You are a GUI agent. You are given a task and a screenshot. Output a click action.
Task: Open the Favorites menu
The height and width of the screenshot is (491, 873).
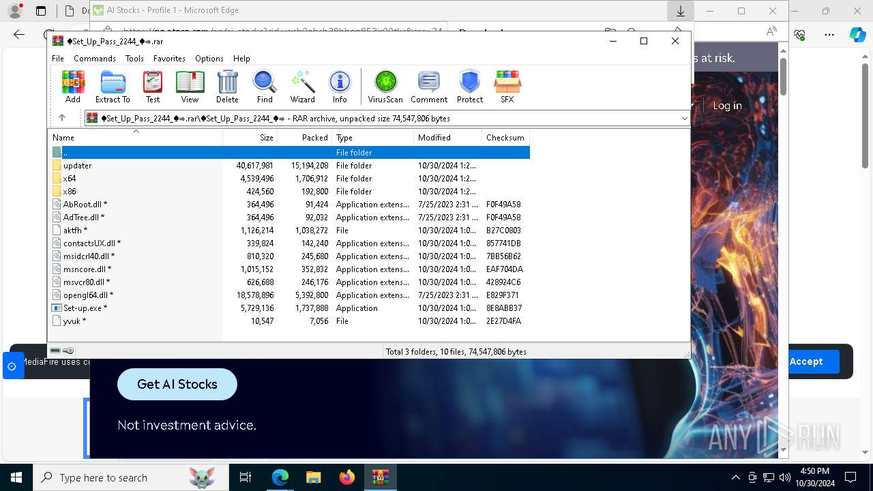[169, 59]
